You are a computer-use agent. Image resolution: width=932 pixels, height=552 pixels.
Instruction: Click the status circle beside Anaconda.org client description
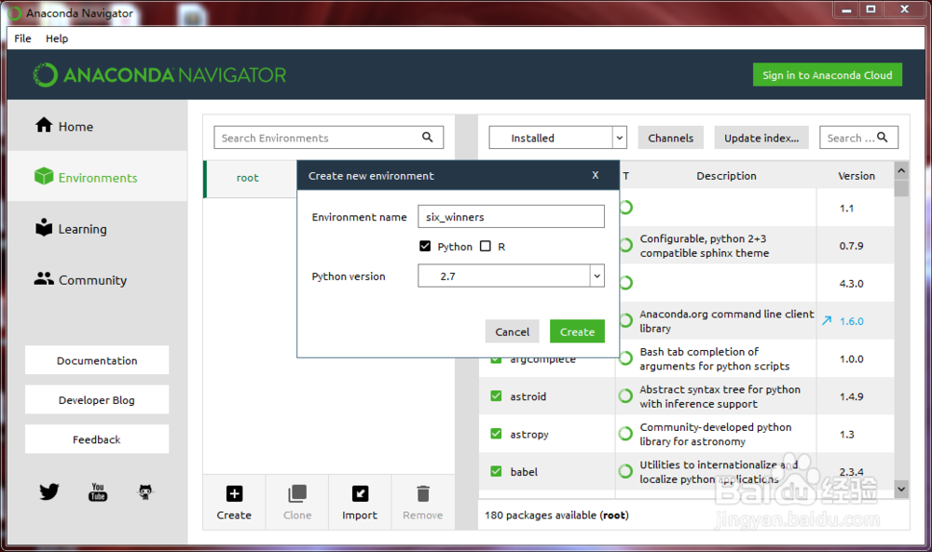pos(625,320)
